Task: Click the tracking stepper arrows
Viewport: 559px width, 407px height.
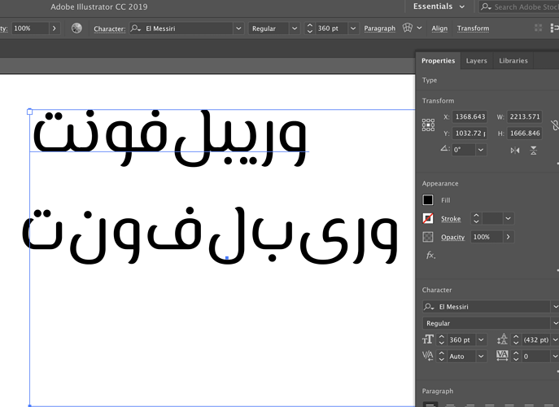Action: [516, 356]
